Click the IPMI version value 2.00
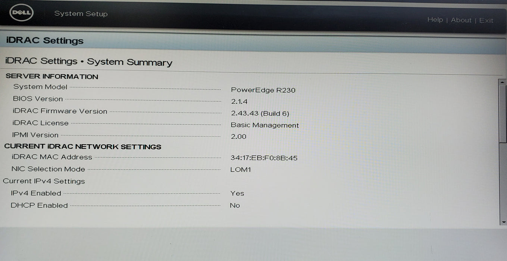This screenshot has width=507, height=261. pos(239,136)
